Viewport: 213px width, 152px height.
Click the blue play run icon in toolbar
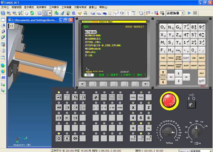pyautogui.click(x=189, y=13)
